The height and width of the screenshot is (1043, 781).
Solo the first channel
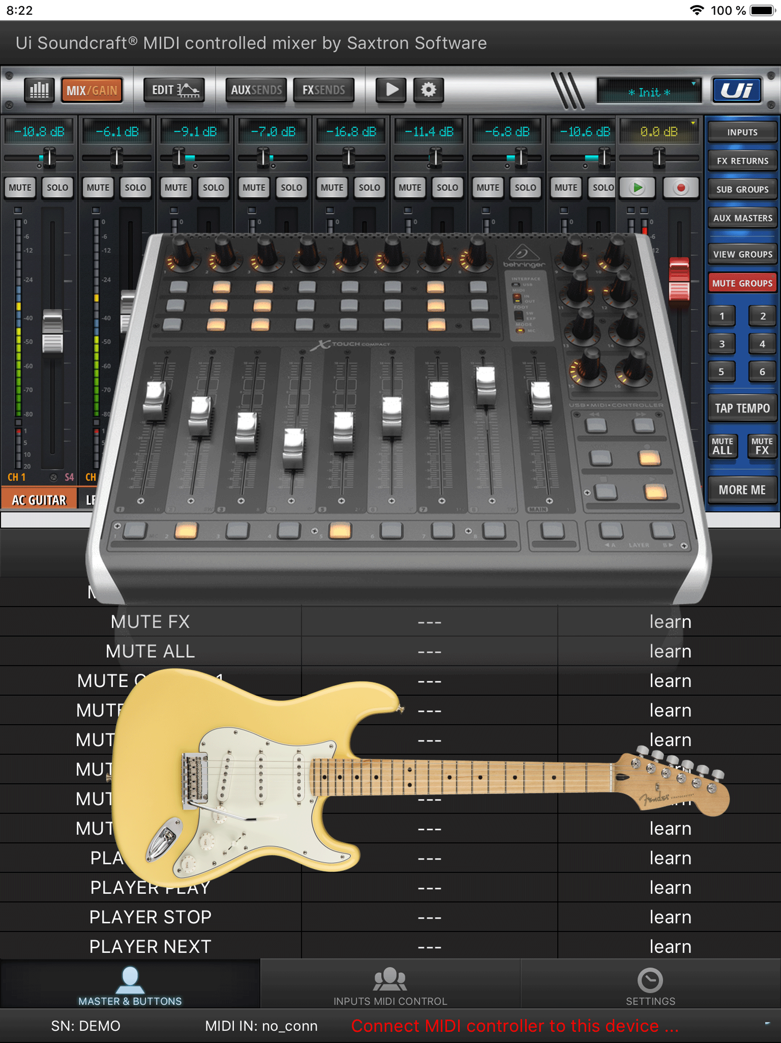coord(57,188)
